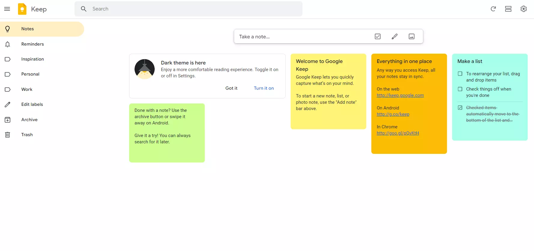Open the Work label
Image resolution: width=534 pixels, height=251 pixels.
(x=42, y=89)
